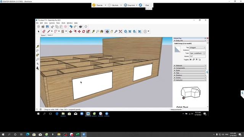Select the Pan hand tool
This screenshot has width=244, height=137.
tap(112, 32)
